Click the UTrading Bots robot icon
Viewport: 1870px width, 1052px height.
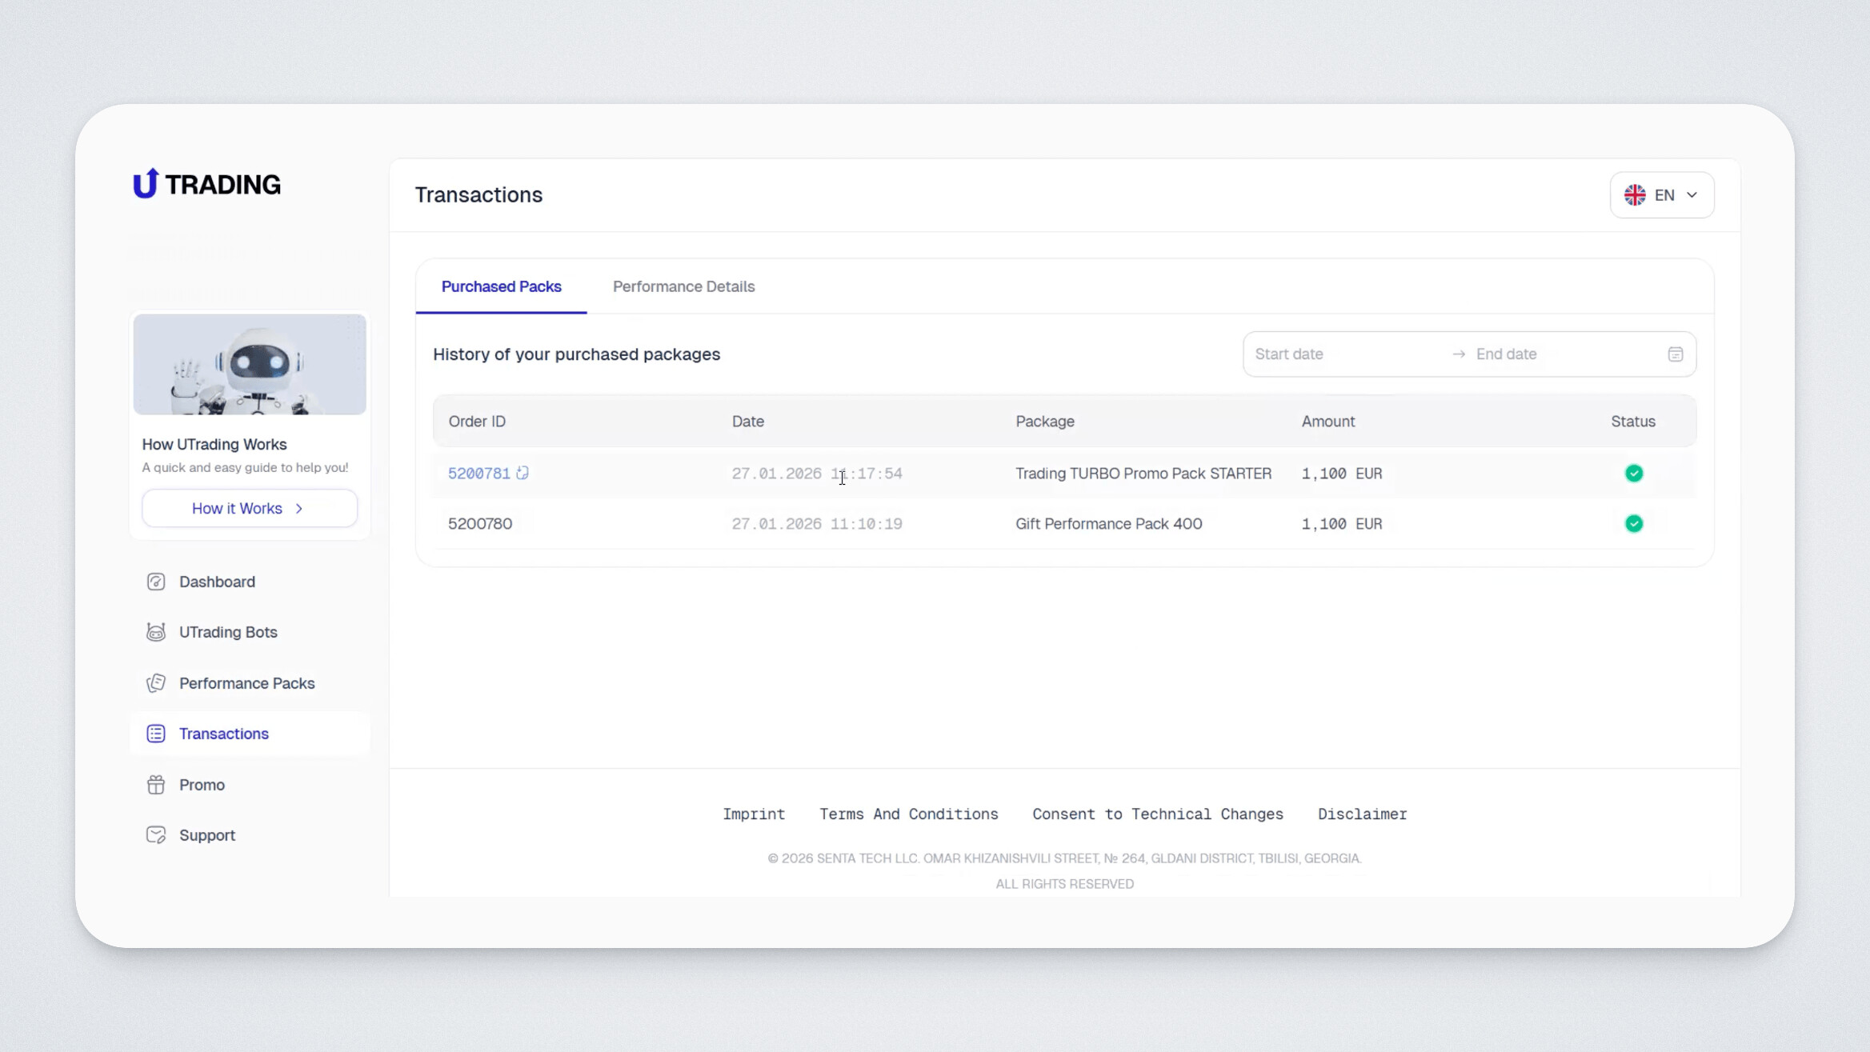coord(156,632)
